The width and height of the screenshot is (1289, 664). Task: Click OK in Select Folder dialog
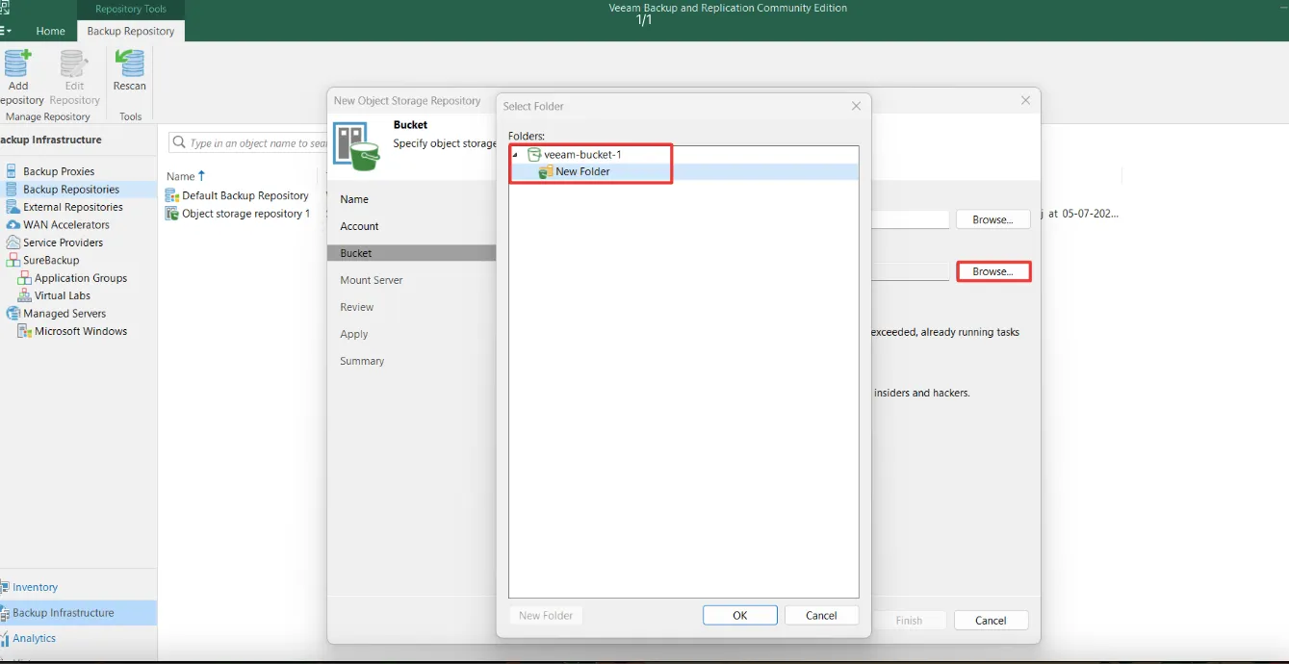[740, 615]
